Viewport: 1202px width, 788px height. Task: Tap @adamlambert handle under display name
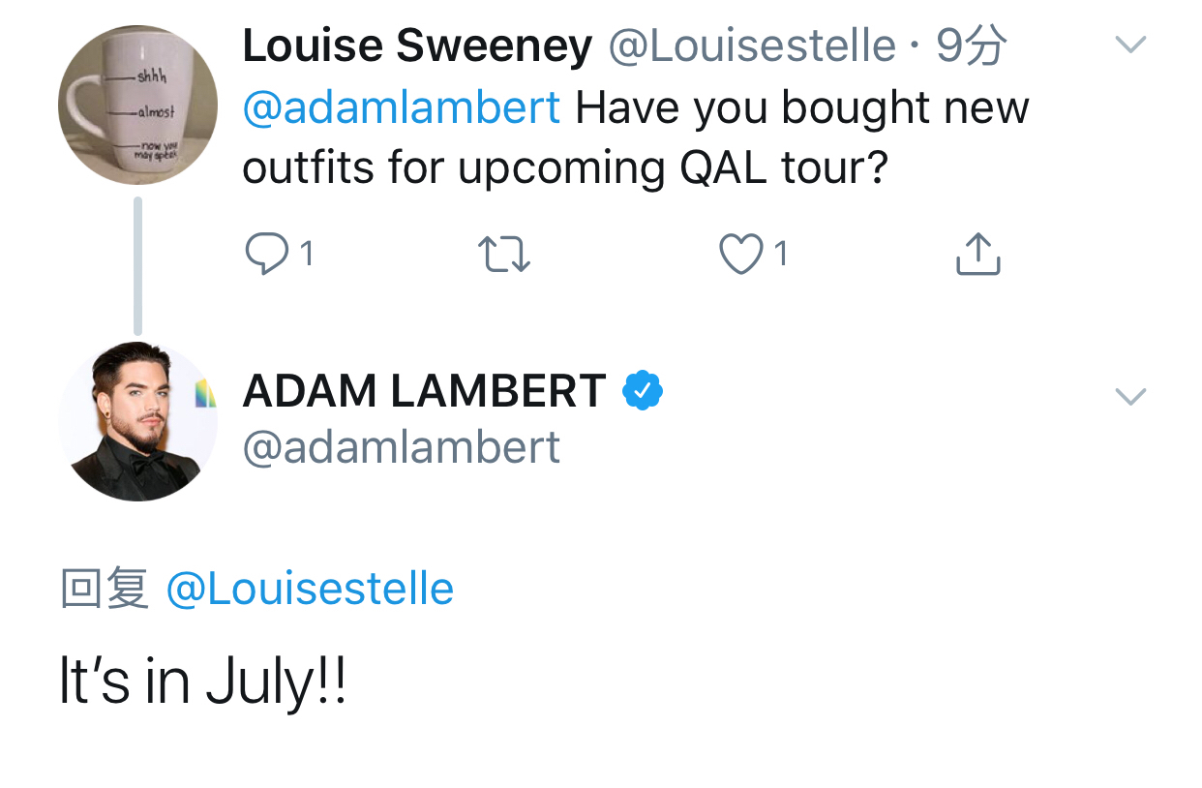pos(401,447)
